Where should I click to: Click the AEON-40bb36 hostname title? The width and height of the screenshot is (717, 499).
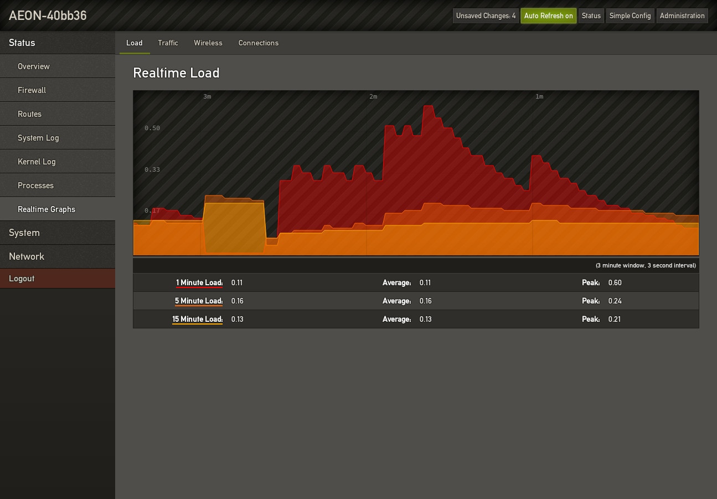pyautogui.click(x=48, y=16)
